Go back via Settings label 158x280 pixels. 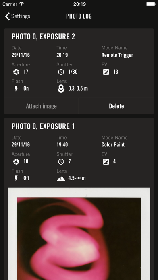tap(21, 16)
